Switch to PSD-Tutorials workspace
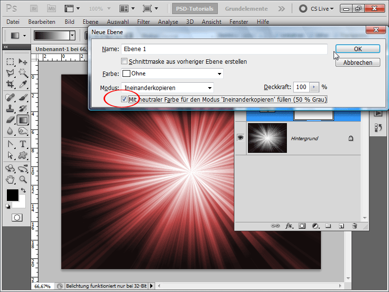Screen dimensions: 389x292 coord(195,9)
